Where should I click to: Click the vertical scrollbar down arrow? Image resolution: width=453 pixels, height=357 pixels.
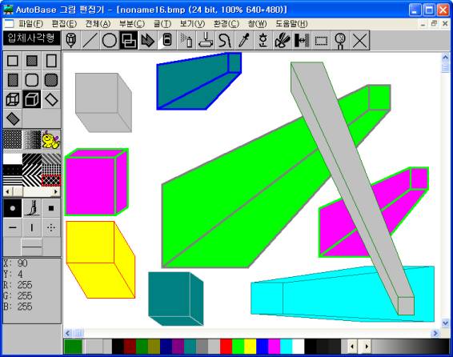[445, 323]
